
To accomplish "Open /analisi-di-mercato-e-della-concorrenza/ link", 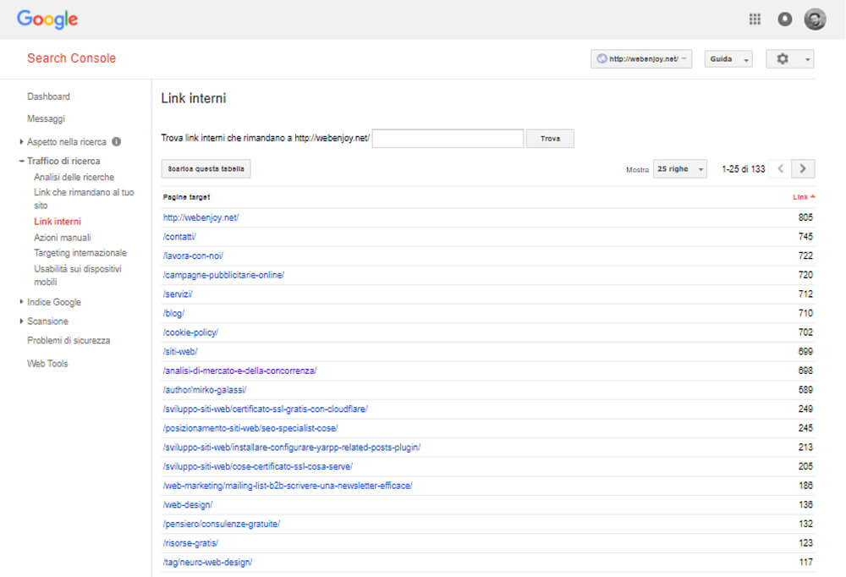I will coord(239,371).
